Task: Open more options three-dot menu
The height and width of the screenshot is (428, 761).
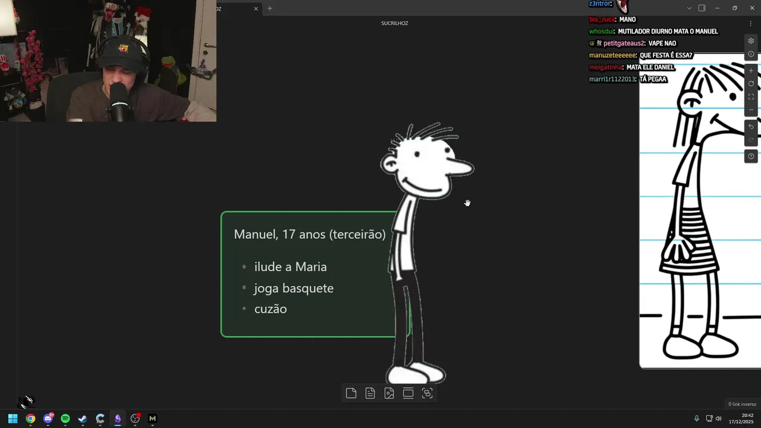Action: (x=751, y=23)
